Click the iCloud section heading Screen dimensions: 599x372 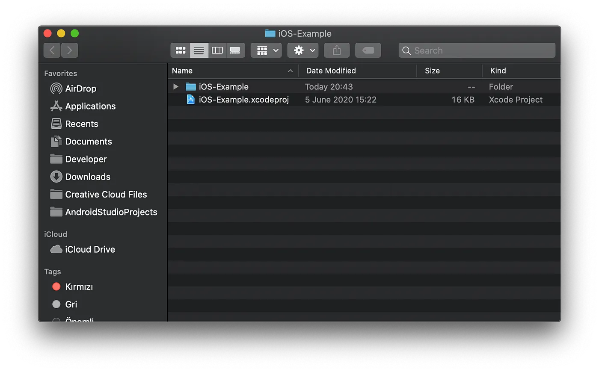click(x=56, y=234)
